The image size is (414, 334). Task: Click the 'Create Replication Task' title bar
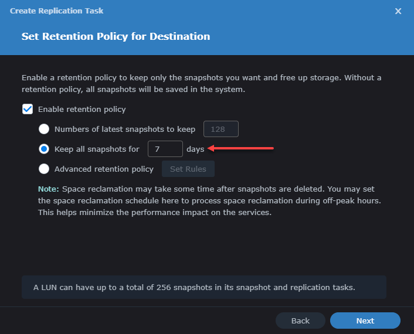tap(57, 11)
